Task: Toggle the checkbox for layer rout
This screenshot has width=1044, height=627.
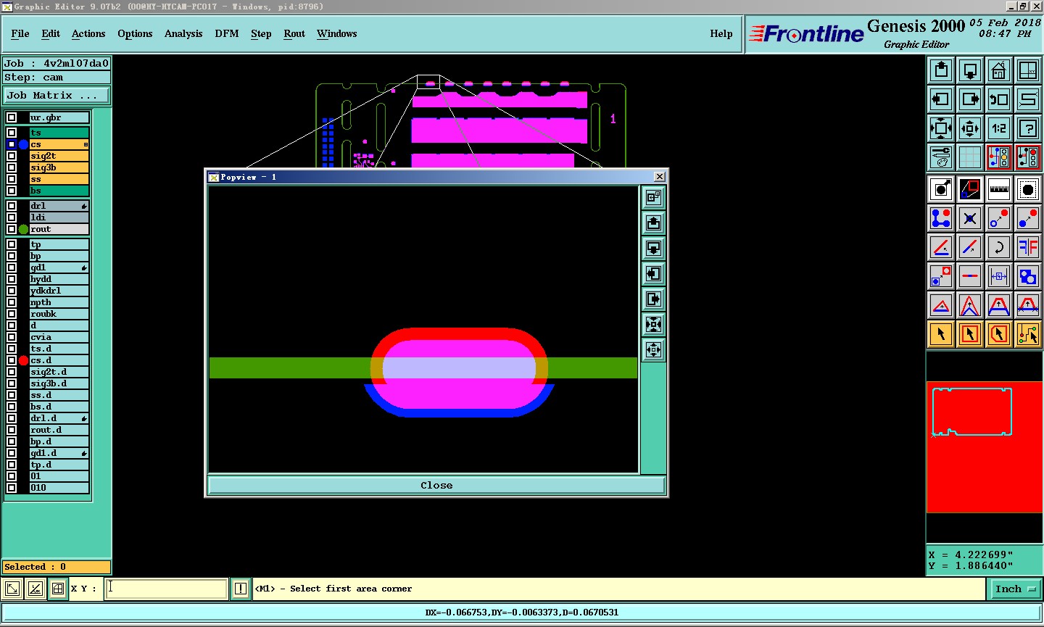Action: tap(12, 229)
